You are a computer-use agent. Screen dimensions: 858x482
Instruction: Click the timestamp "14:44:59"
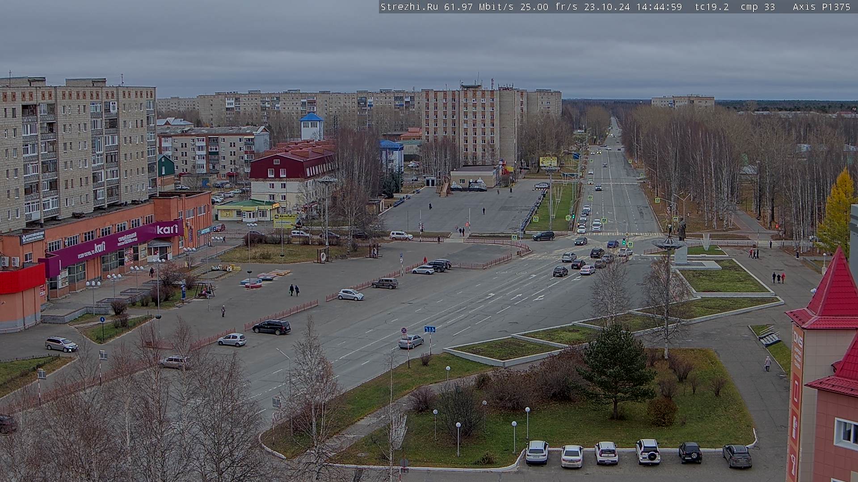pyautogui.click(x=659, y=7)
